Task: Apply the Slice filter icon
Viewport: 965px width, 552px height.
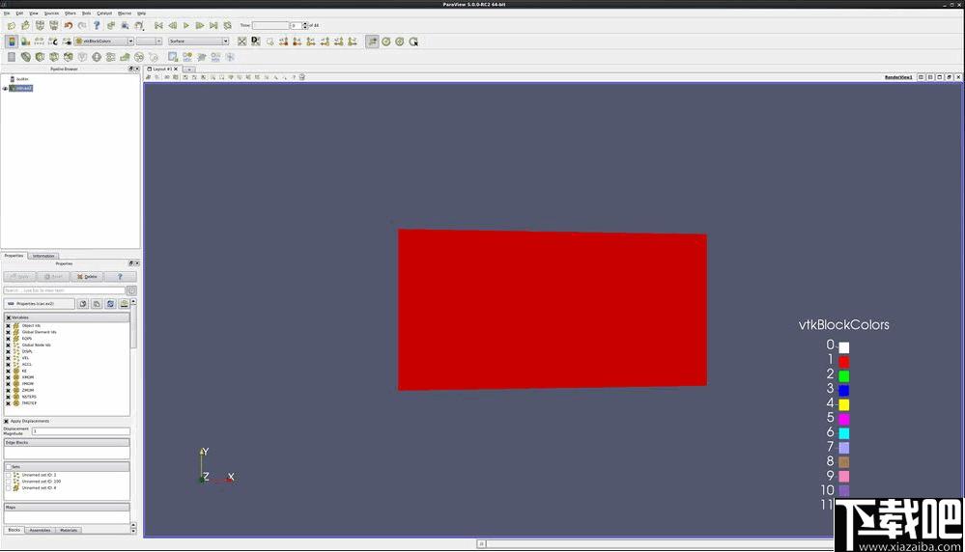Action: point(54,57)
